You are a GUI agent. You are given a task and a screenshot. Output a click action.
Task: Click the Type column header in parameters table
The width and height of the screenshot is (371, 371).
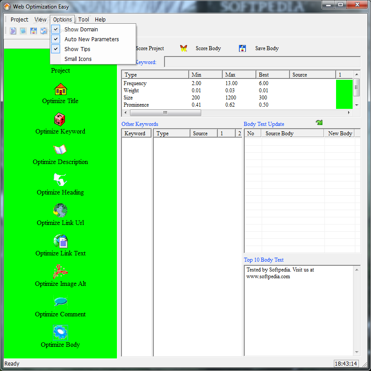tap(155, 74)
